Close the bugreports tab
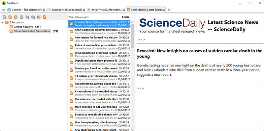This screenshot has height=131, width=264. coord(84,10)
